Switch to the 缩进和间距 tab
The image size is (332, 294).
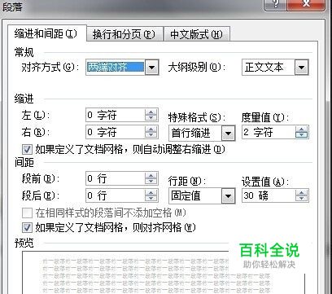(x=47, y=33)
